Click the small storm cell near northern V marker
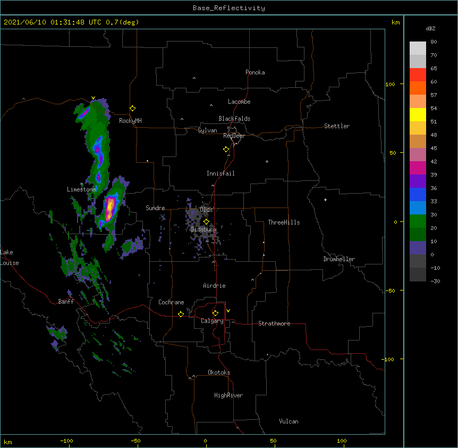The width and height of the screenshot is (458, 448). pyautogui.click(x=84, y=113)
